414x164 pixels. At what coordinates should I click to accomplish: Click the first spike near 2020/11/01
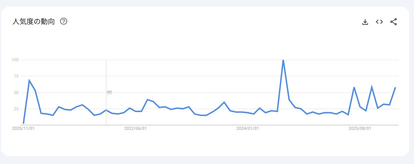(x=29, y=81)
